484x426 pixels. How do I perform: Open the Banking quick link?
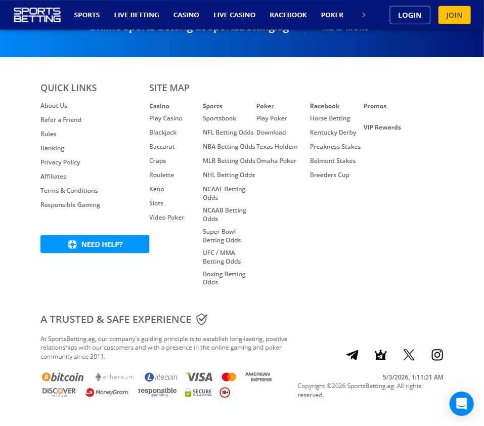click(x=52, y=148)
